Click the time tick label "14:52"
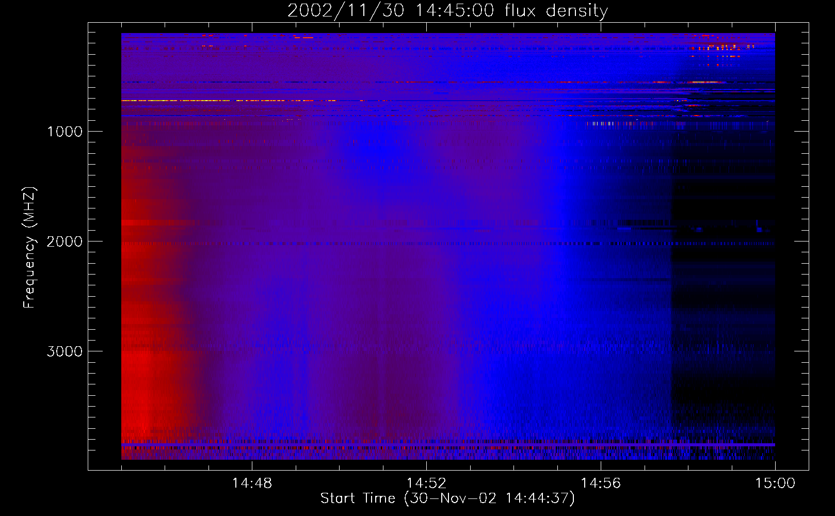Image resolution: width=835 pixels, height=516 pixels. (x=426, y=483)
